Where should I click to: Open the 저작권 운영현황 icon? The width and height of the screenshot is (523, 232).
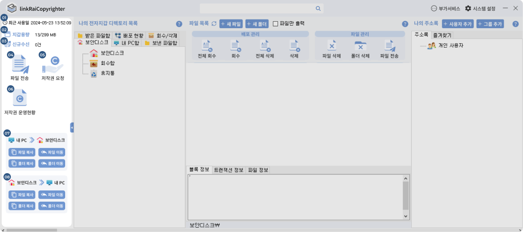pos(20,98)
